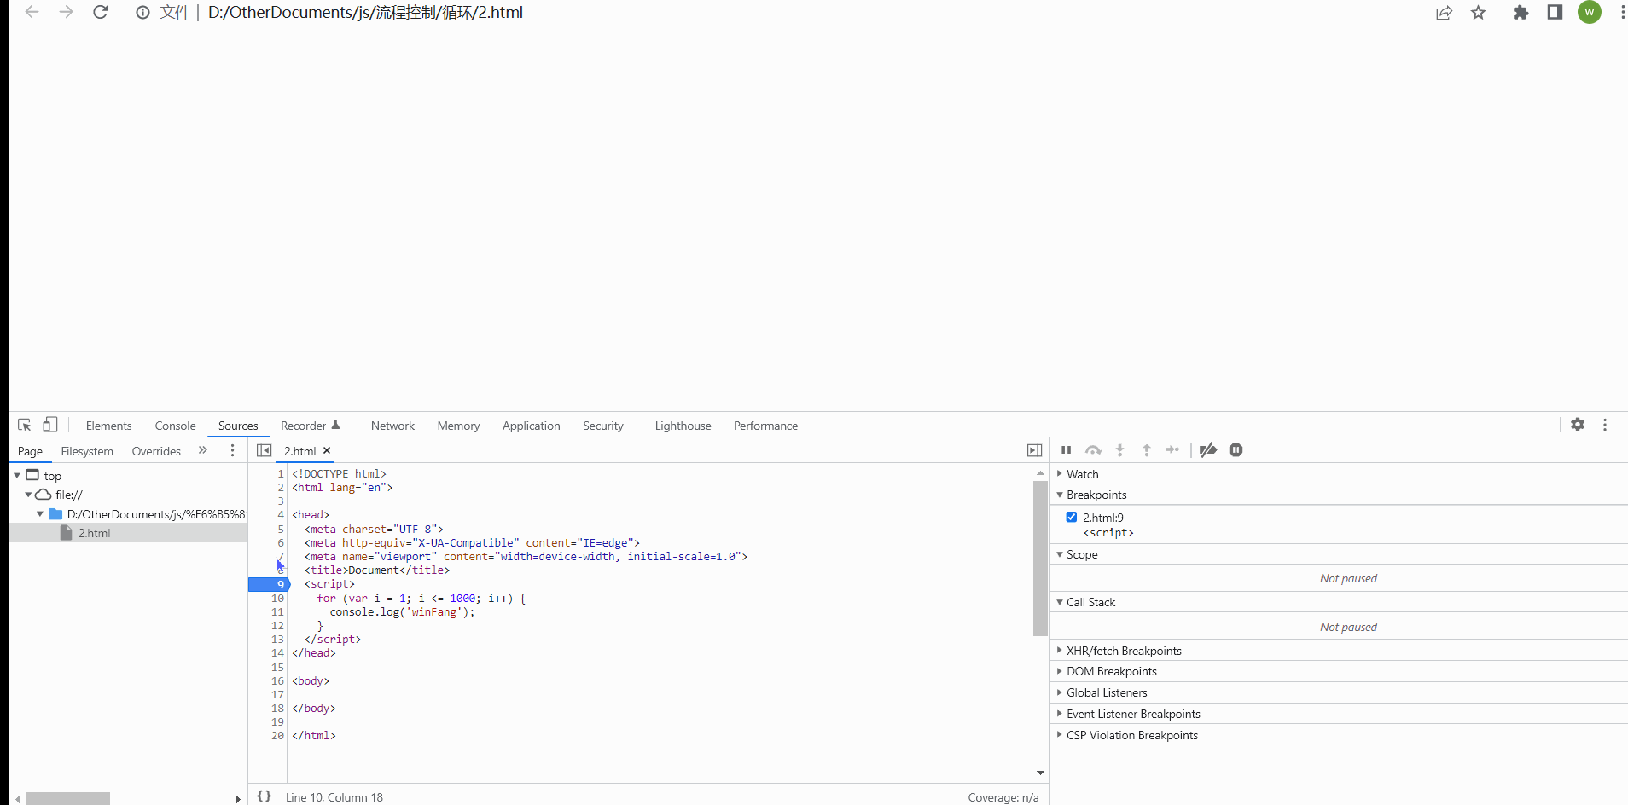1628x805 pixels.
Task: Toggle the browser side panel
Action: pos(1555,13)
